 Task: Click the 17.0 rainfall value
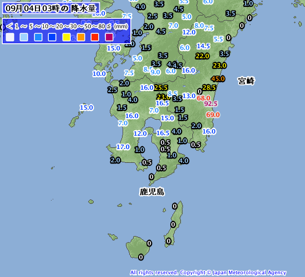123,147
